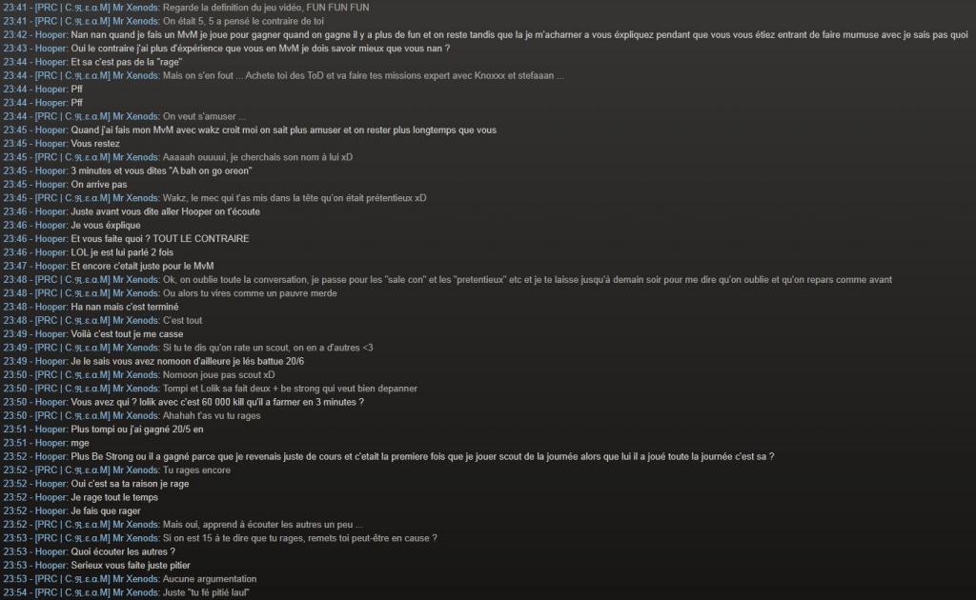Screen dimensions: 976x600
Task: Select the message 'Ahahah t'as vu tu rages'
Action: coord(212,416)
